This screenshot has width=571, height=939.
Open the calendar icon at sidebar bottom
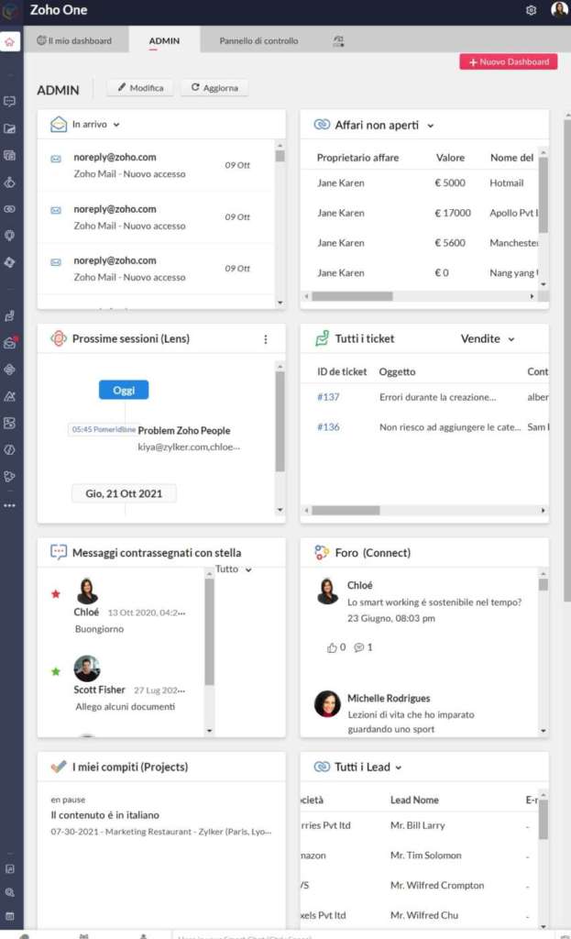[x=9, y=916]
